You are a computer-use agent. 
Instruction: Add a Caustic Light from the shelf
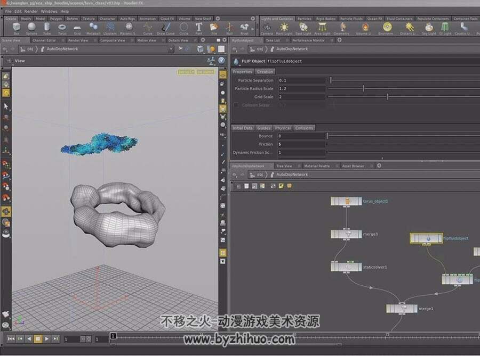[462, 29]
